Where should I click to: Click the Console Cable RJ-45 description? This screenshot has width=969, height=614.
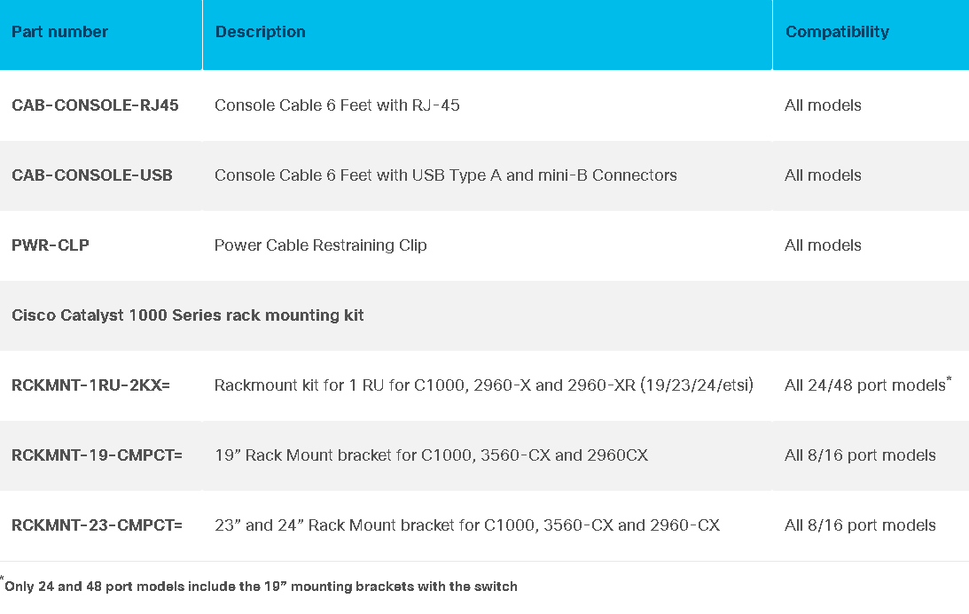(337, 105)
